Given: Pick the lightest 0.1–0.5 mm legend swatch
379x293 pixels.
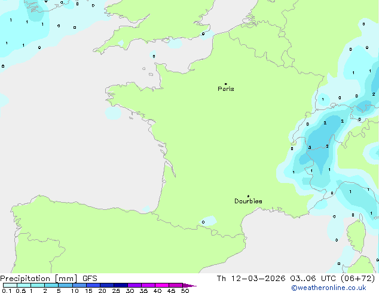Looking at the screenshot, I should pyautogui.click(x=10, y=285).
